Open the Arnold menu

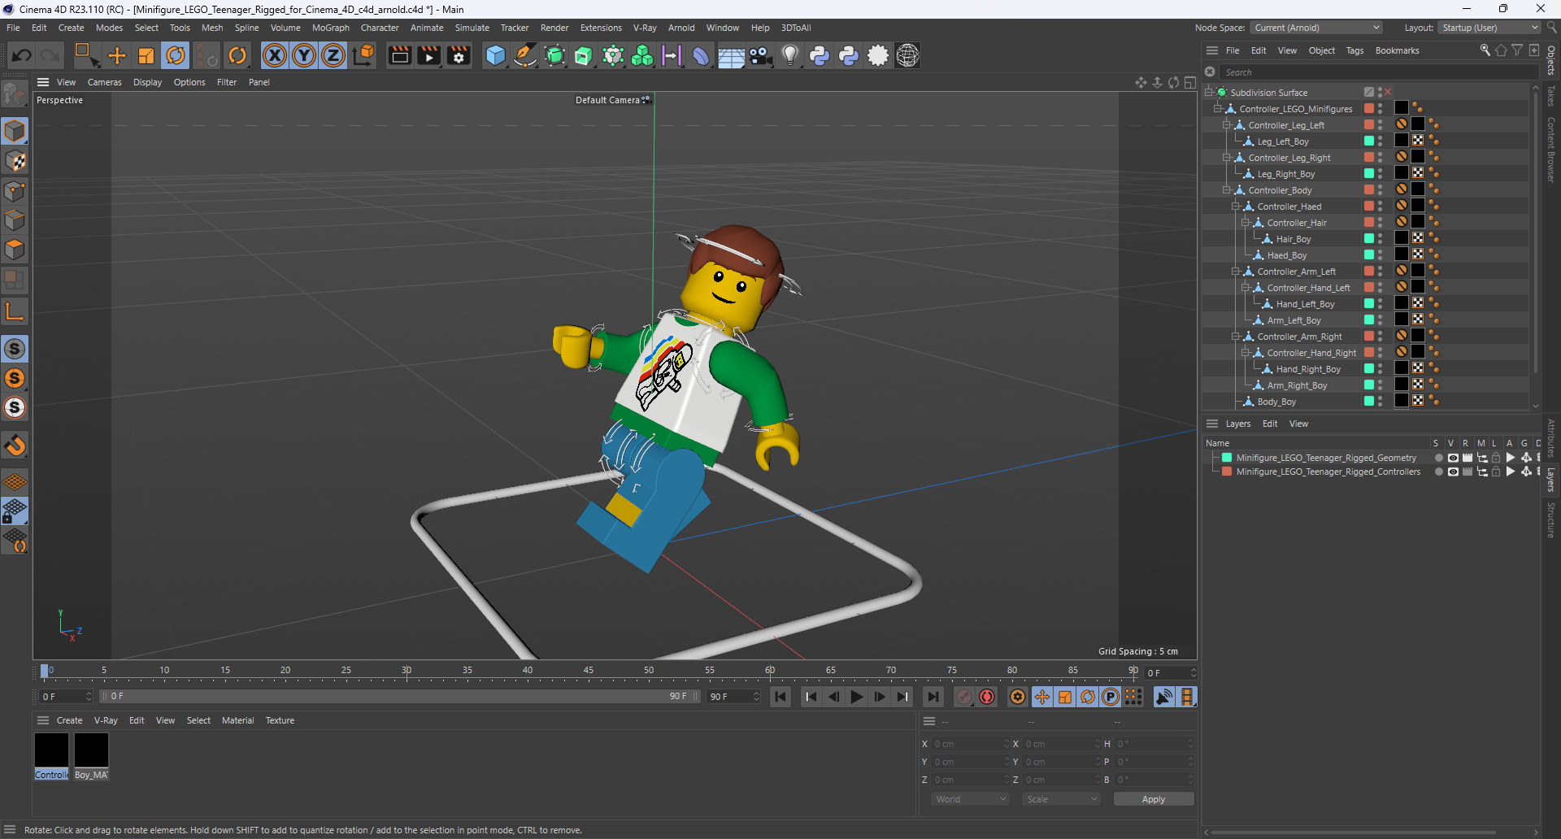[681, 28]
